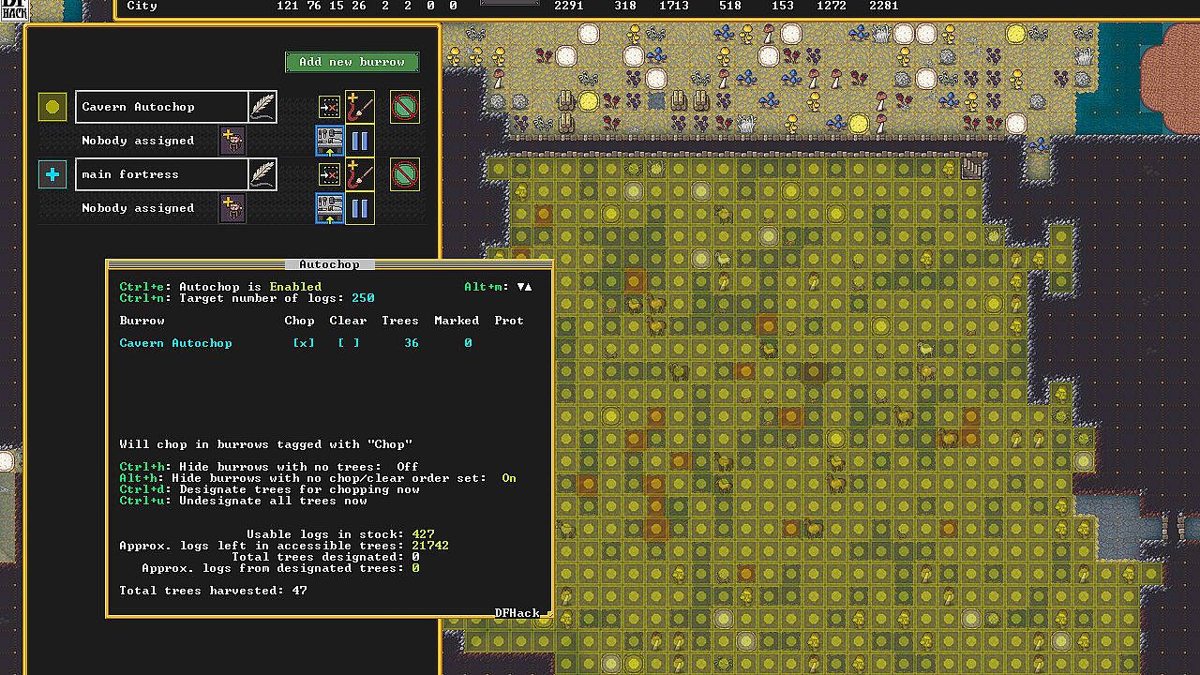1200x675 pixels.
Task: Click the Autochop window title bar
Action: pyautogui.click(x=329, y=264)
